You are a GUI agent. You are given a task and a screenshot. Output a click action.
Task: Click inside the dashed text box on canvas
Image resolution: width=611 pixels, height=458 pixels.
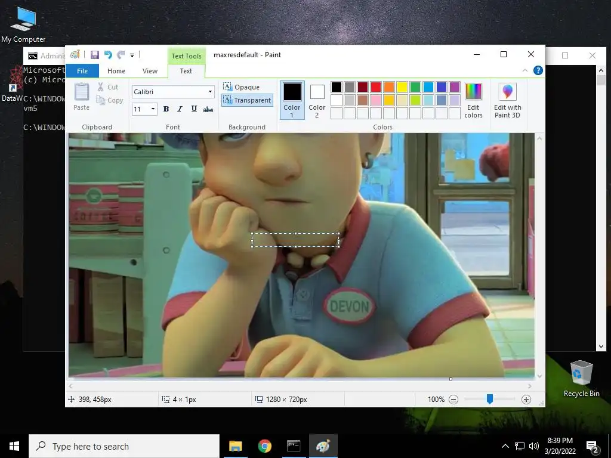(295, 240)
